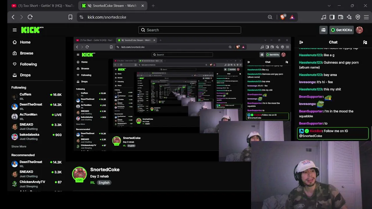Go to Home in Kick sidebar

pyautogui.click(x=36, y=42)
